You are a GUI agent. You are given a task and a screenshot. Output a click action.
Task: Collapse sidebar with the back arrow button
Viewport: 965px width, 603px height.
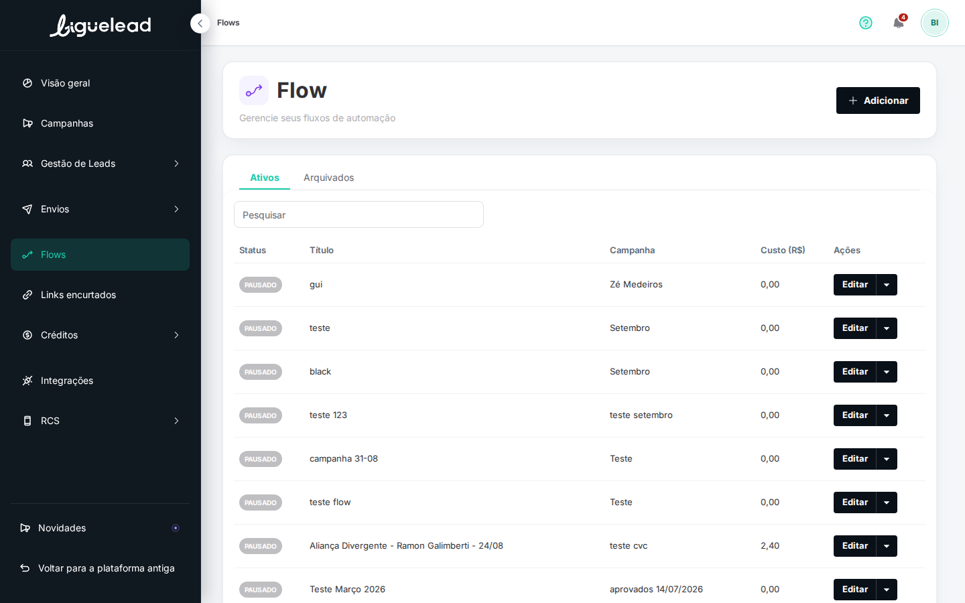click(x=200, y=23)
